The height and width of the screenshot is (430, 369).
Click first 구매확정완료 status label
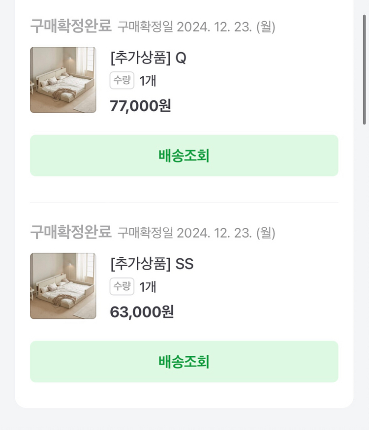coord(71,26)
